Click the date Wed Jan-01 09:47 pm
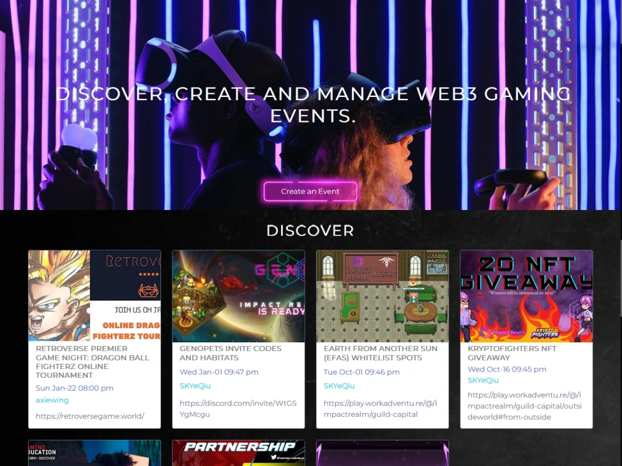 219,372
